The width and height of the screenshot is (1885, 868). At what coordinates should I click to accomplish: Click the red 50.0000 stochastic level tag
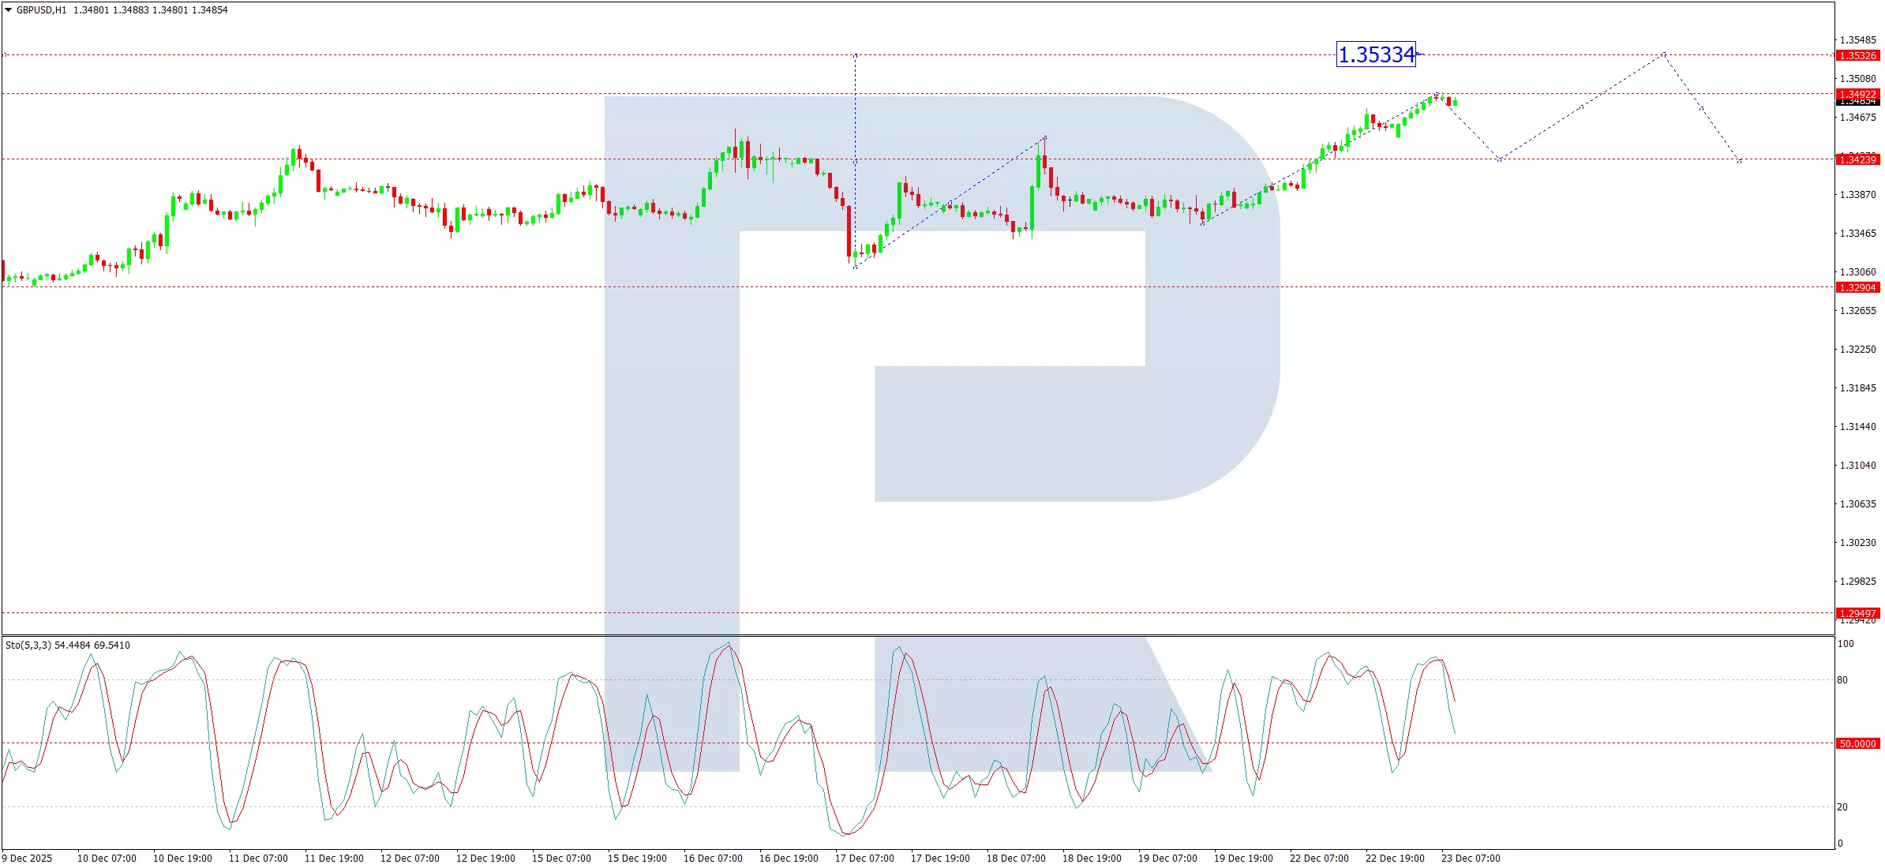(1857, 744)
